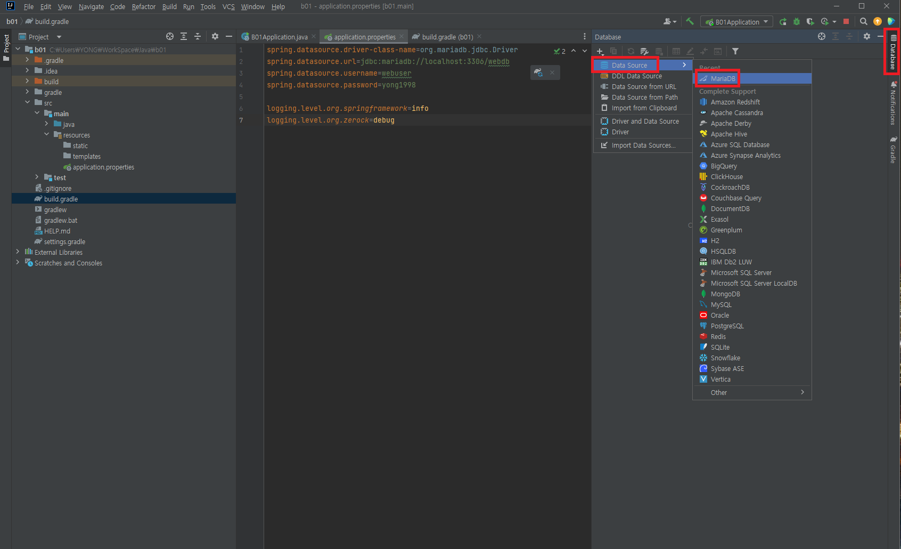Select MariaDB from recent list
Viewport: 901px width, 549px height.
coord(752,78)
